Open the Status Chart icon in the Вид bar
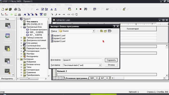This screenshot has width=169, height=95. click(x=7, y=49)
